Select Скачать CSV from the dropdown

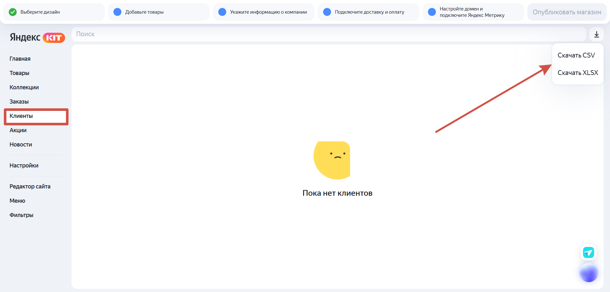click(x=576, y=55)
